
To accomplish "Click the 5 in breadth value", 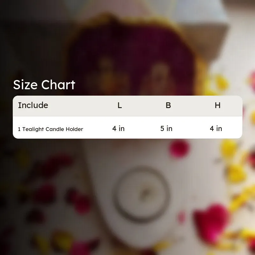I will click(166, 129).
